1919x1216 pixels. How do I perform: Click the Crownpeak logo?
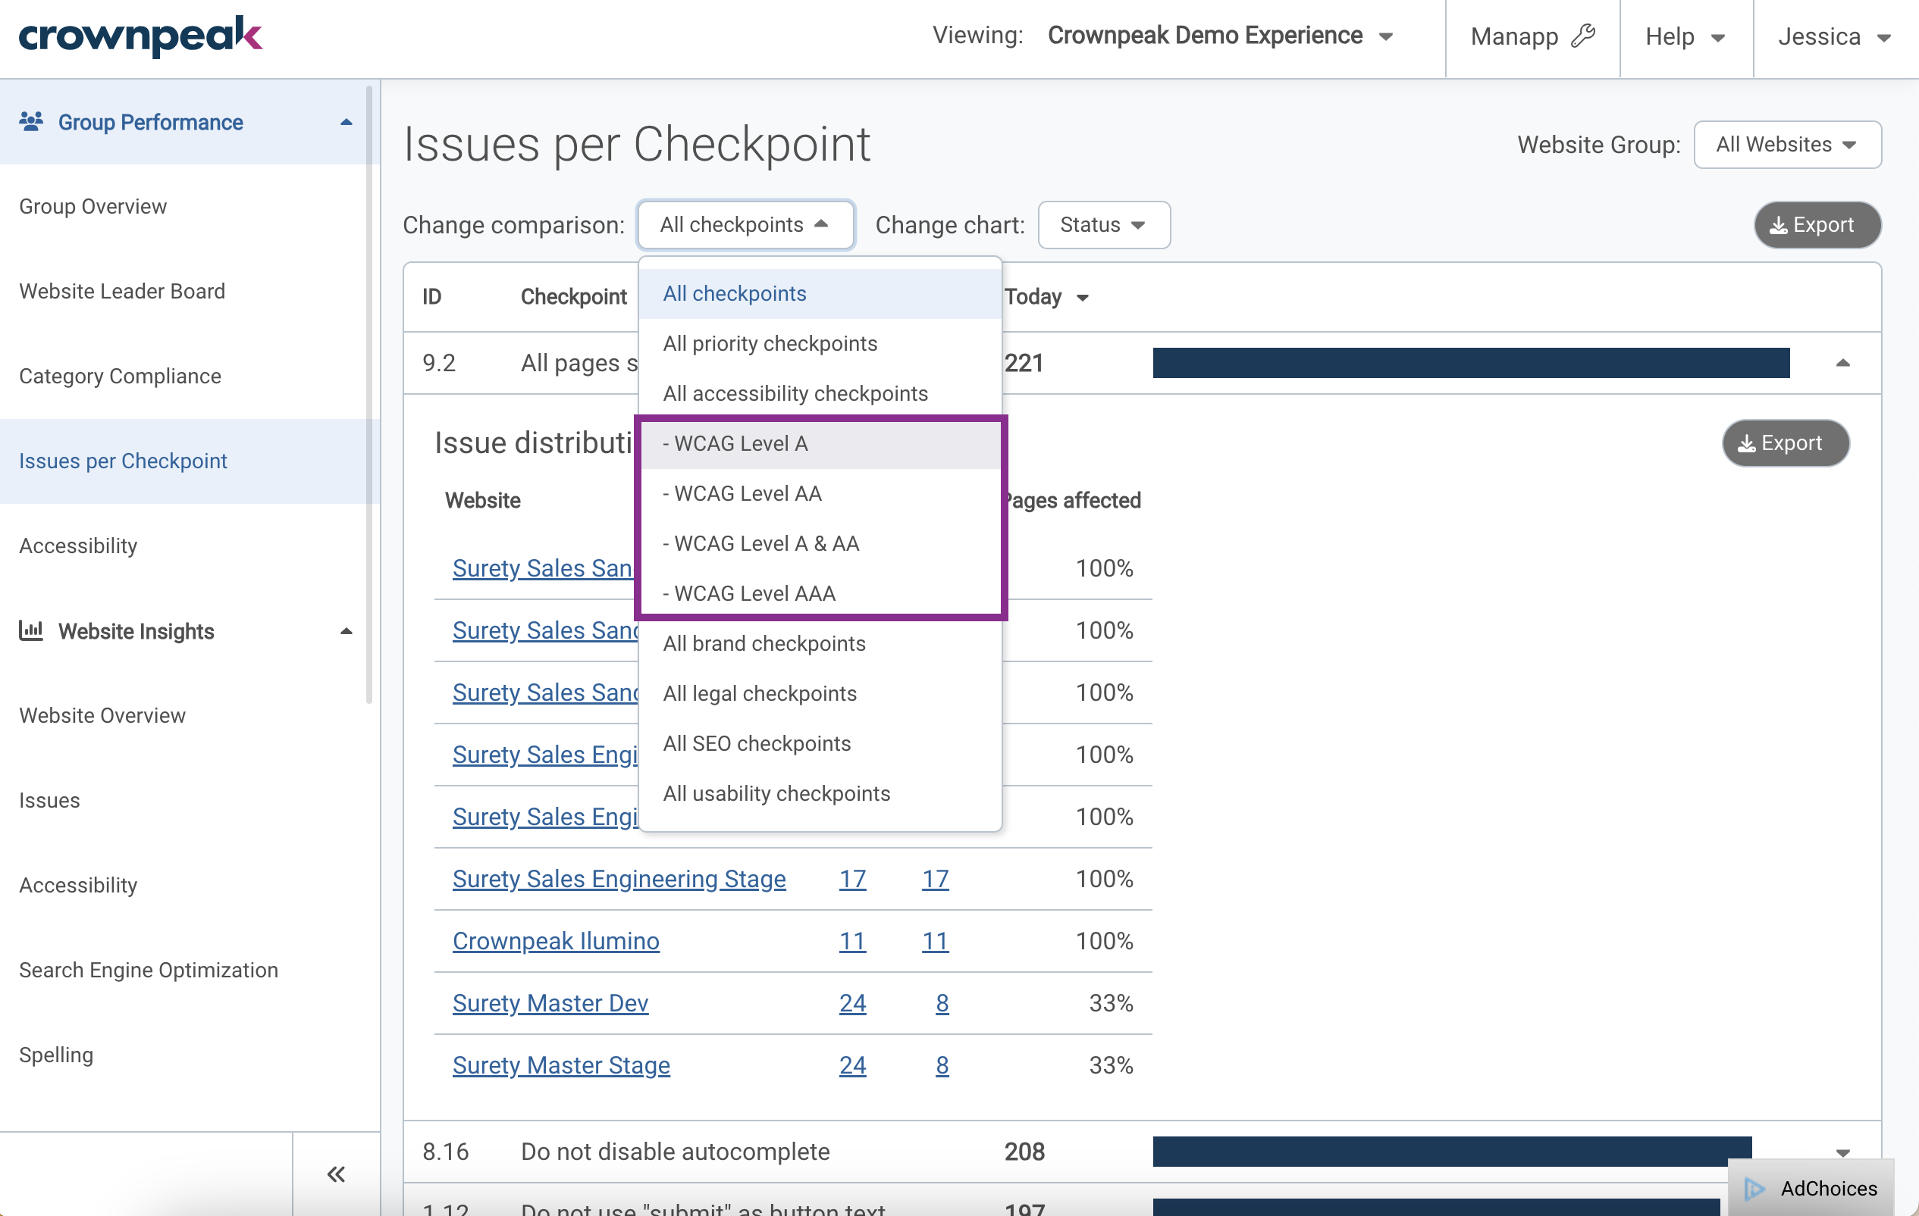pyautogui.click(x=140, y=36)
